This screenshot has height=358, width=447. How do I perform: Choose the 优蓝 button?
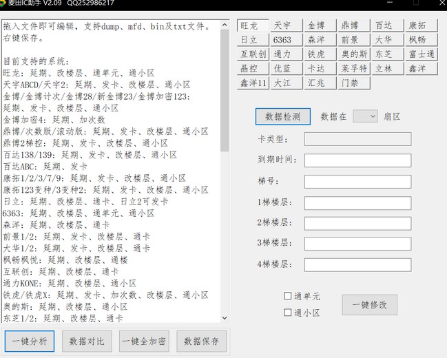click(x=287, y=68)
